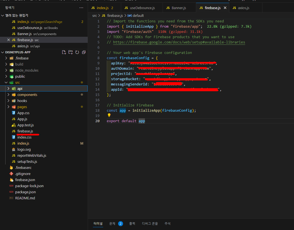Click the problems count badge 2
Screen dimensions: 294x230
pyautogui.click(x=121, y=224)
